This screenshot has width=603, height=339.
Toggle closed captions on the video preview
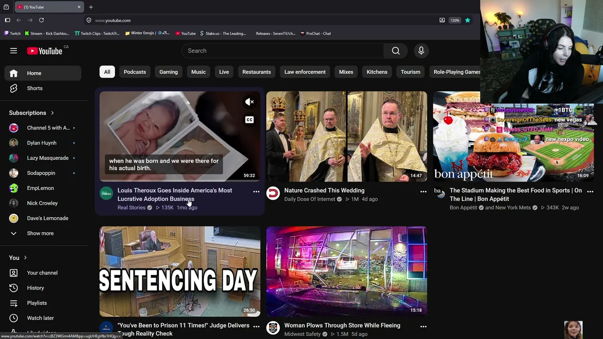coord(250,120)
